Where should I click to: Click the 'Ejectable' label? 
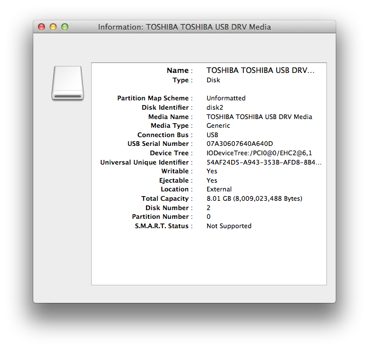tap(174, 180)
